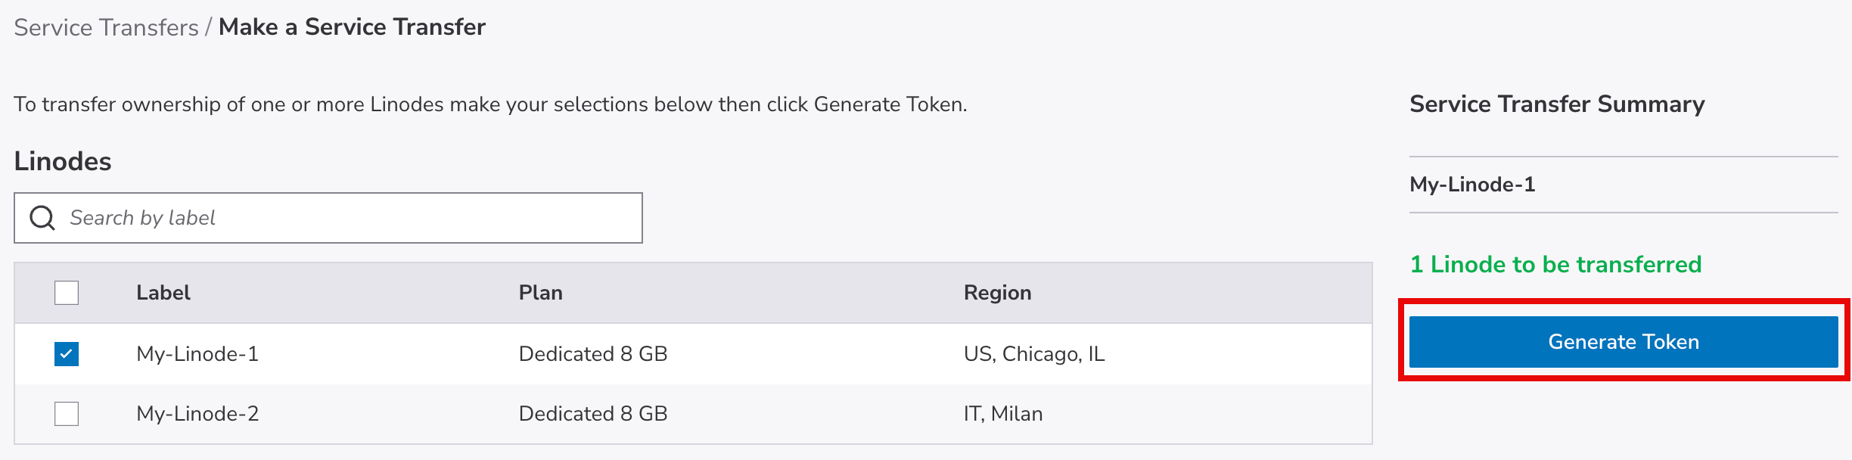Click the US, Chicago, IL region cell
This screenshot has width=1852, height=460.
[1034, 353]
